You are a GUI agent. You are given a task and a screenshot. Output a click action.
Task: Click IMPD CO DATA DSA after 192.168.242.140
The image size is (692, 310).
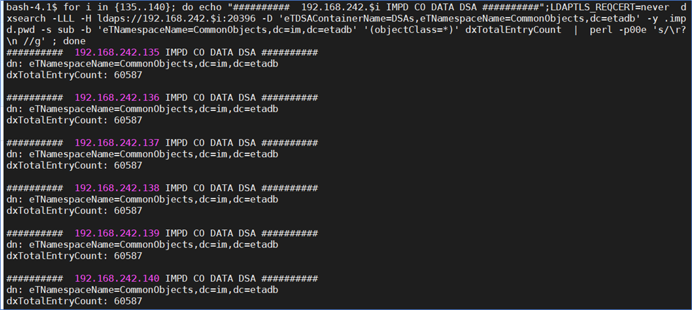[210, 278]
